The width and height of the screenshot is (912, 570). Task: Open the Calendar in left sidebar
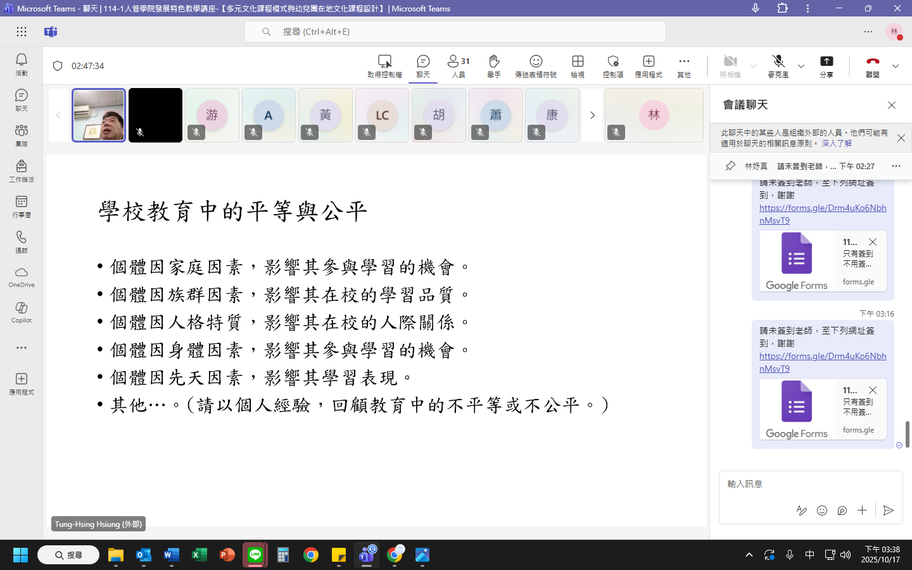(x=22, y=206)
